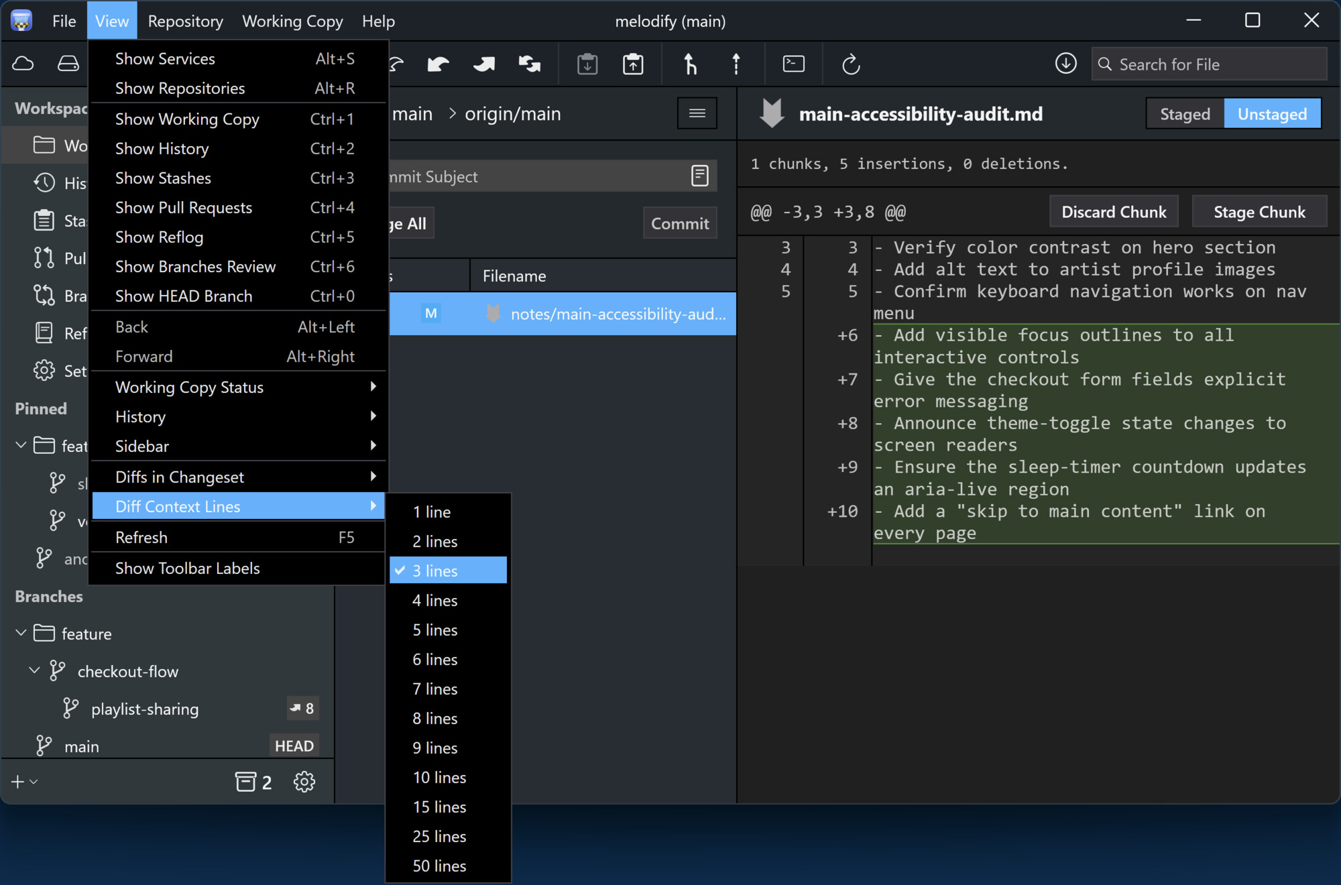Click the Reflog document icon in sidebar
This screenshot has width=1341, height=885.
tap(44, 333)
